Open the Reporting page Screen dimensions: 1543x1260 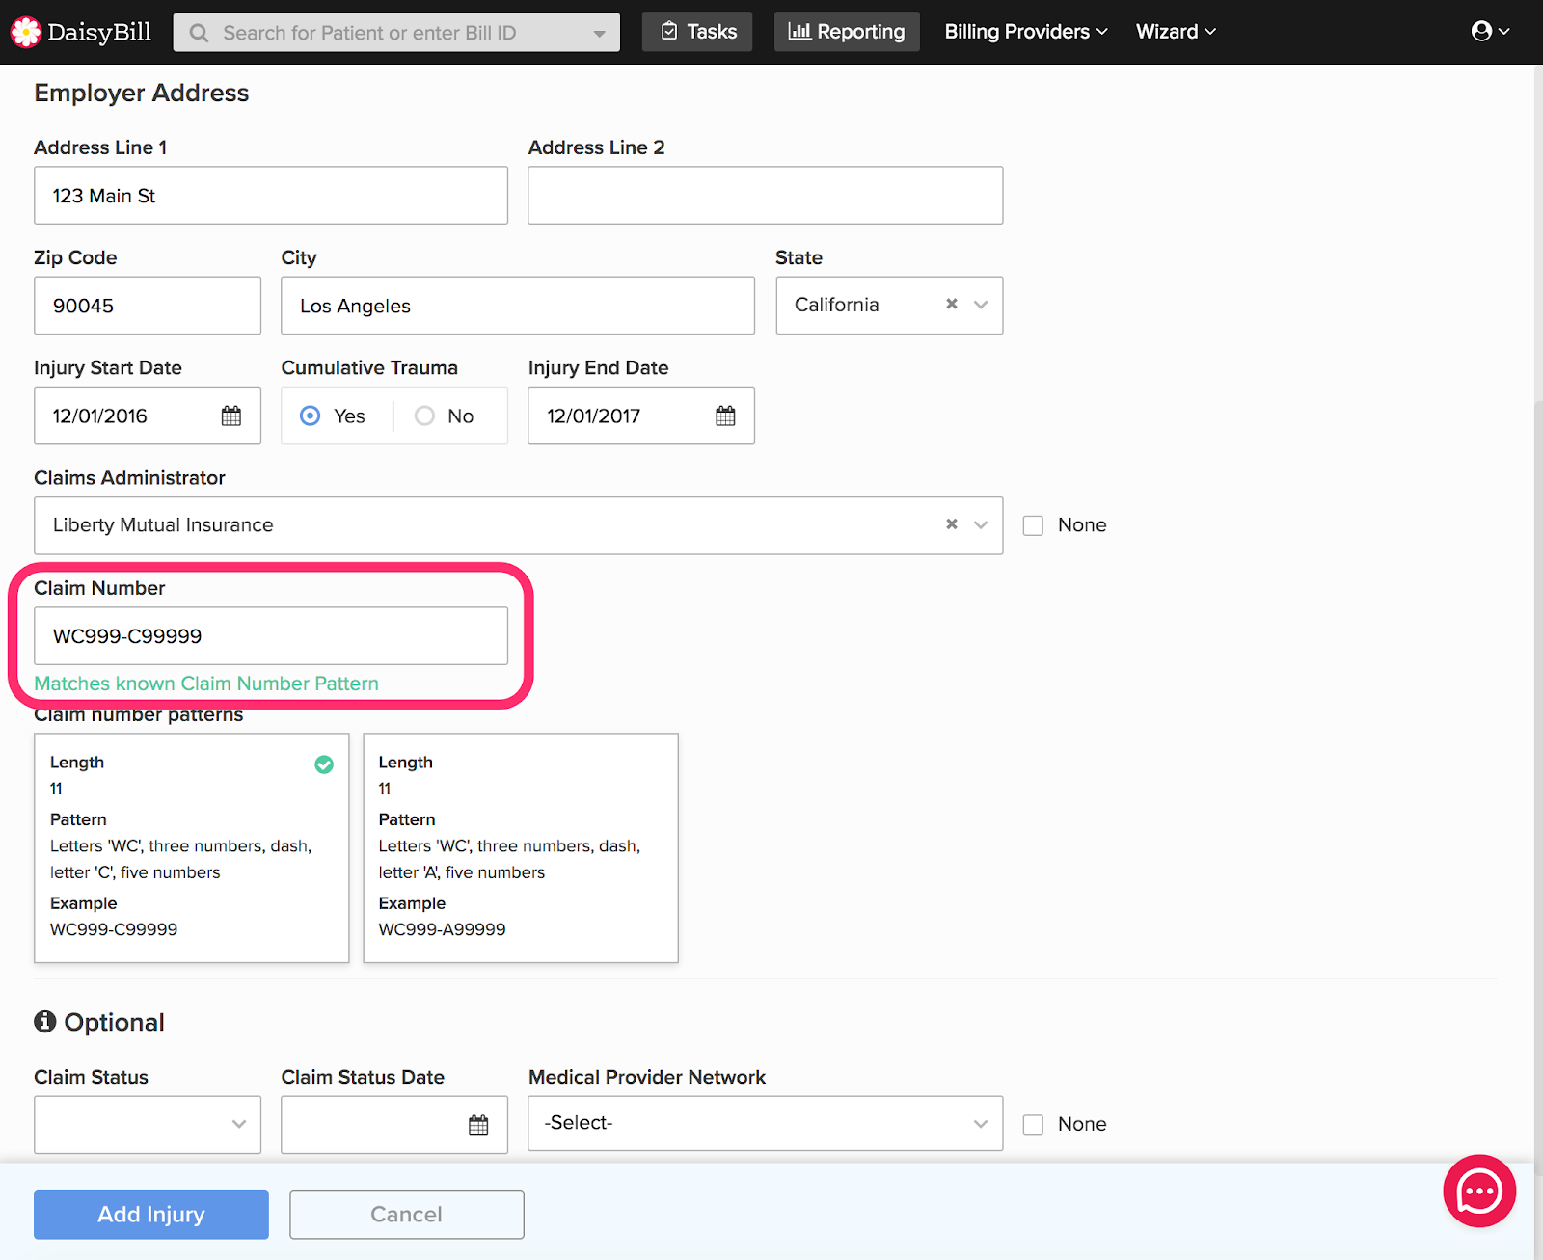[847, 32]
